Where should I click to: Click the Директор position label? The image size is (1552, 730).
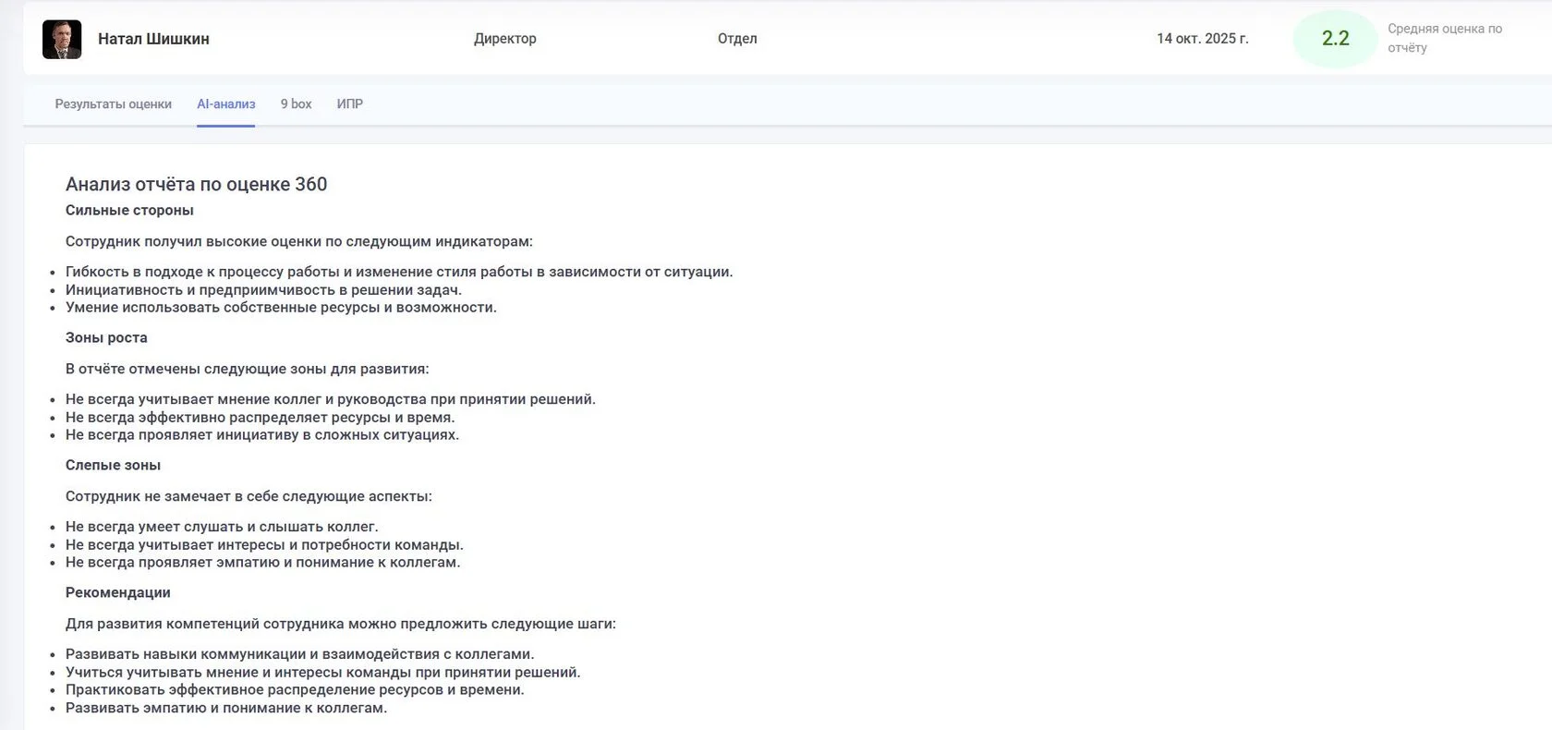(x=504, y=39)
